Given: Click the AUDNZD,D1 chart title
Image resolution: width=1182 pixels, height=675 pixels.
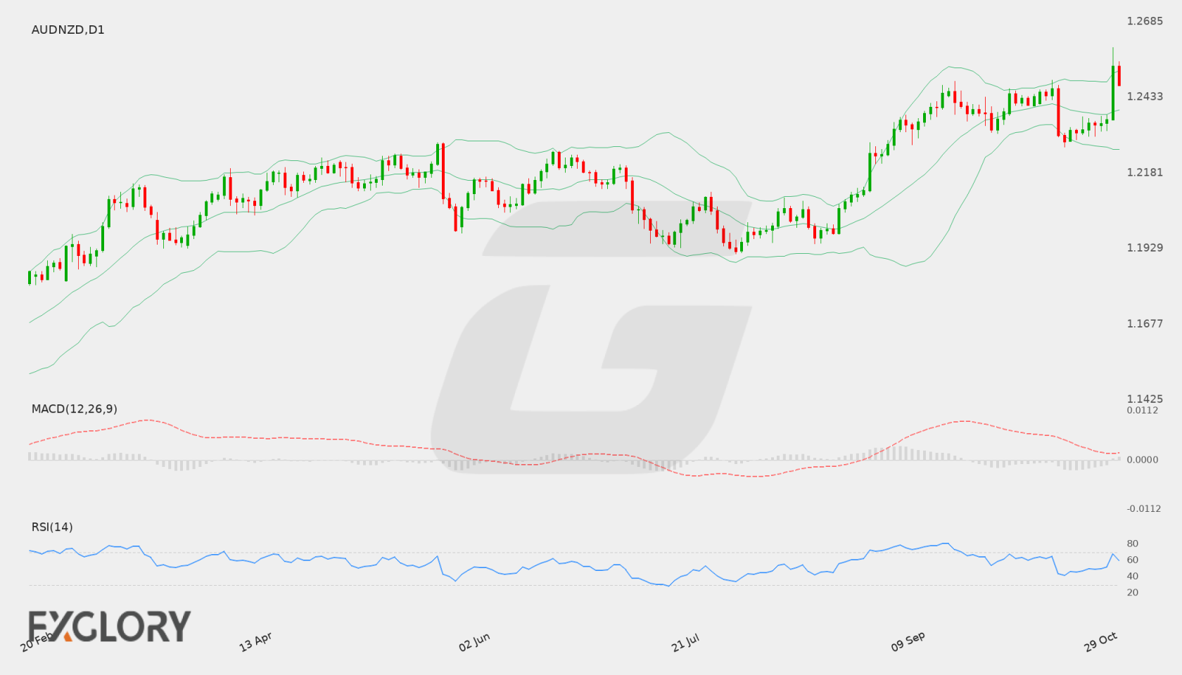Looking at the screenshot, I should pos(68,30).
